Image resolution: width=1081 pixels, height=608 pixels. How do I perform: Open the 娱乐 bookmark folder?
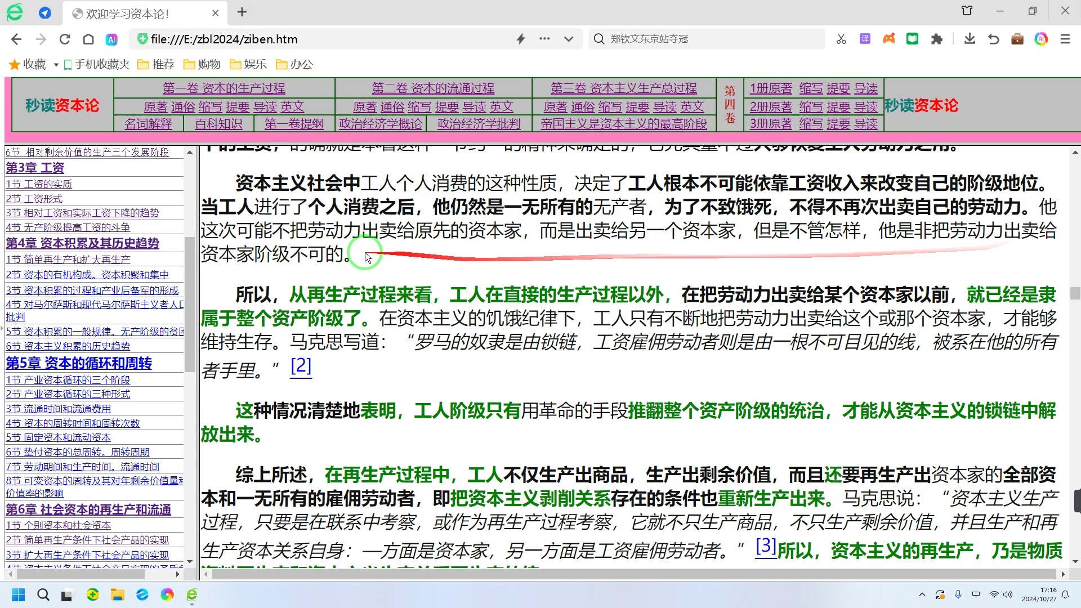point(248,64)
